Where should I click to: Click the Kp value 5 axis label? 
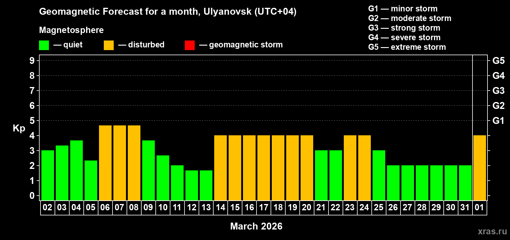click(32, 121)
